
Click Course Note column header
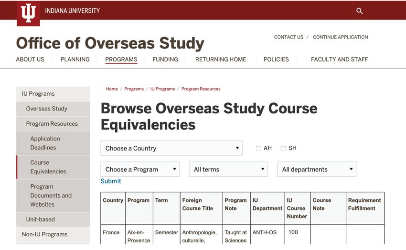click(328, 208)
